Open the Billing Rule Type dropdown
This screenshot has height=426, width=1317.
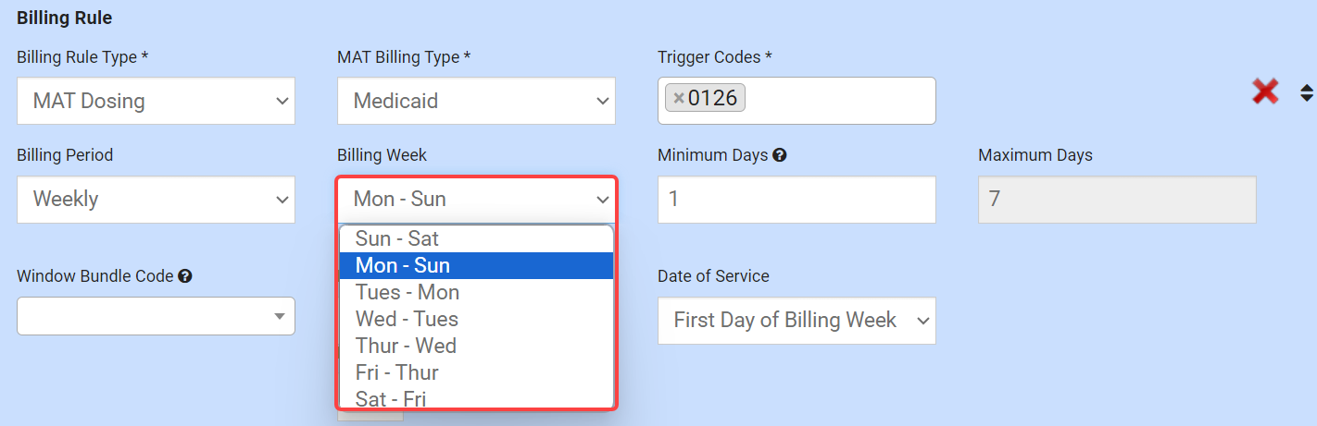point(156,101)
